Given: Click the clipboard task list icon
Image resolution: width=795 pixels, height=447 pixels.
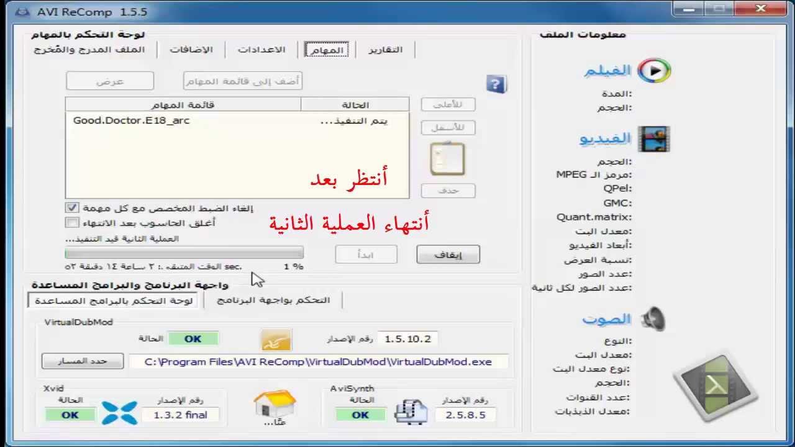Looking at the screenshot, I should [447, 159].
